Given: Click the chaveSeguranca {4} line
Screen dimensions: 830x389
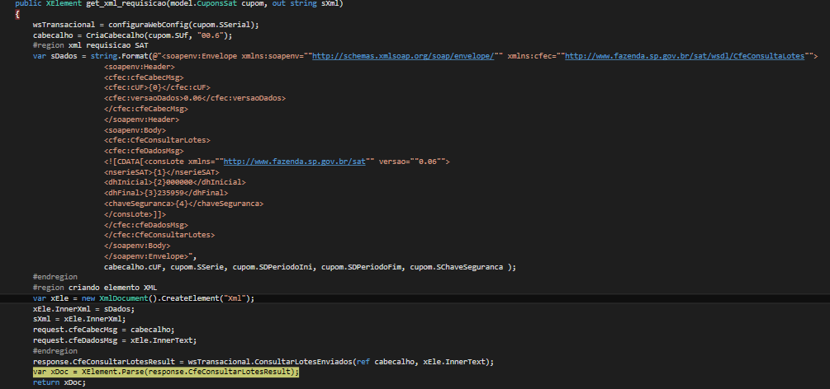Looking at the screenshot, I should pos(183,204).
